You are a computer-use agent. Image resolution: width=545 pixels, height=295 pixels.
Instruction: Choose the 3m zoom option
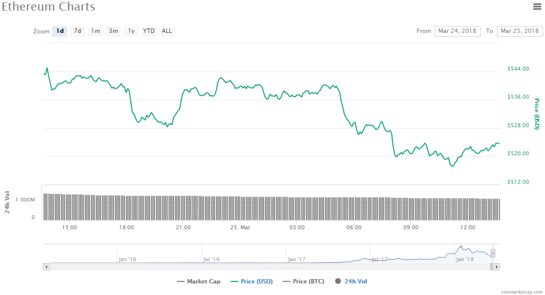pyautogui.click(x=113, y=31)
